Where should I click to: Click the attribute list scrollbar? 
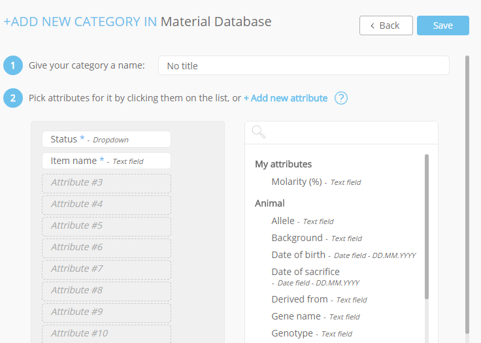[426, 227]
